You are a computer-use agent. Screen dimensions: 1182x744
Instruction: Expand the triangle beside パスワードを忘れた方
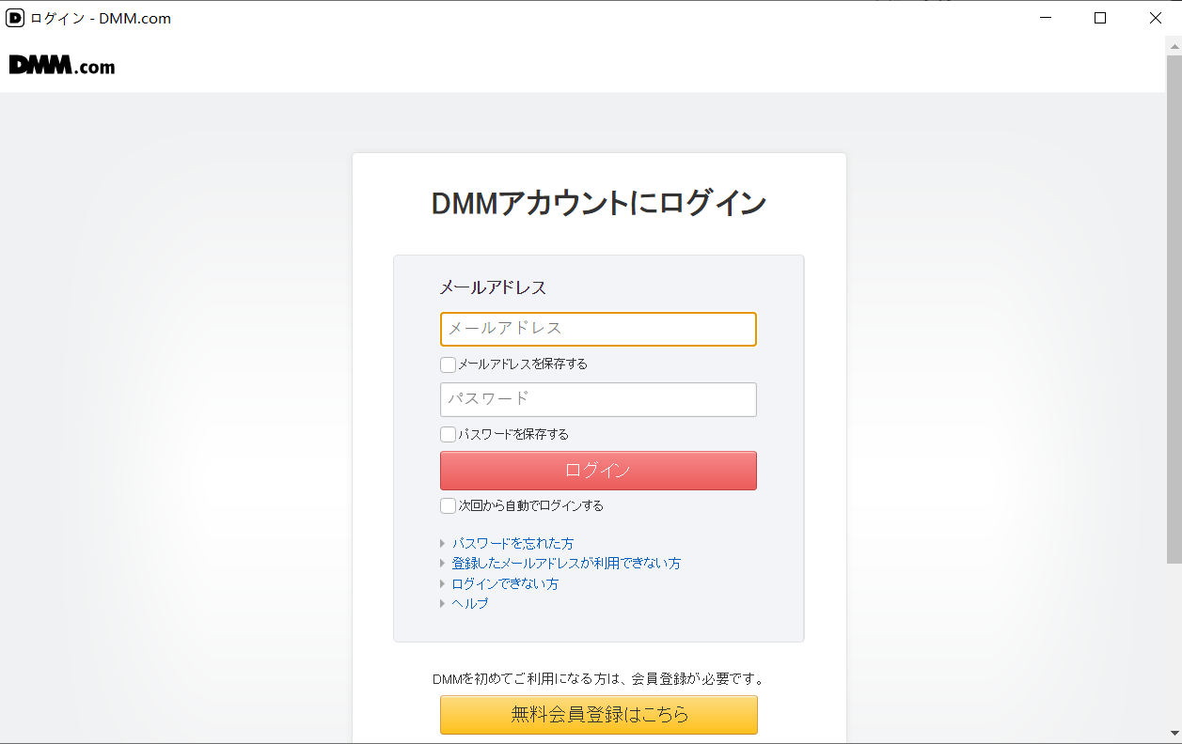tap(442, 543)
